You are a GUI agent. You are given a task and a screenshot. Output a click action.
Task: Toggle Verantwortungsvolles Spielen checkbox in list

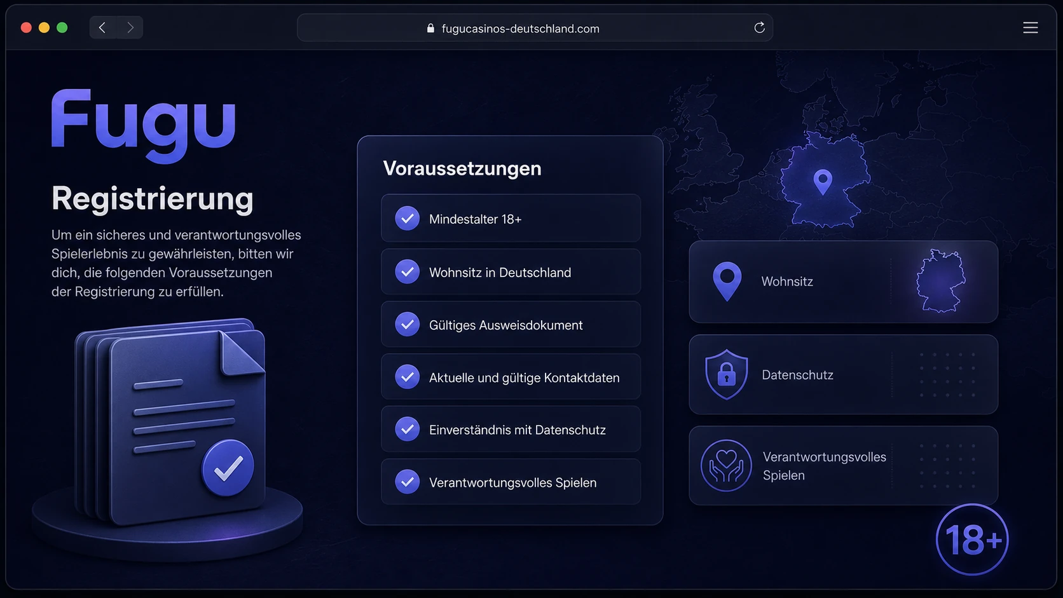point(407,482)
